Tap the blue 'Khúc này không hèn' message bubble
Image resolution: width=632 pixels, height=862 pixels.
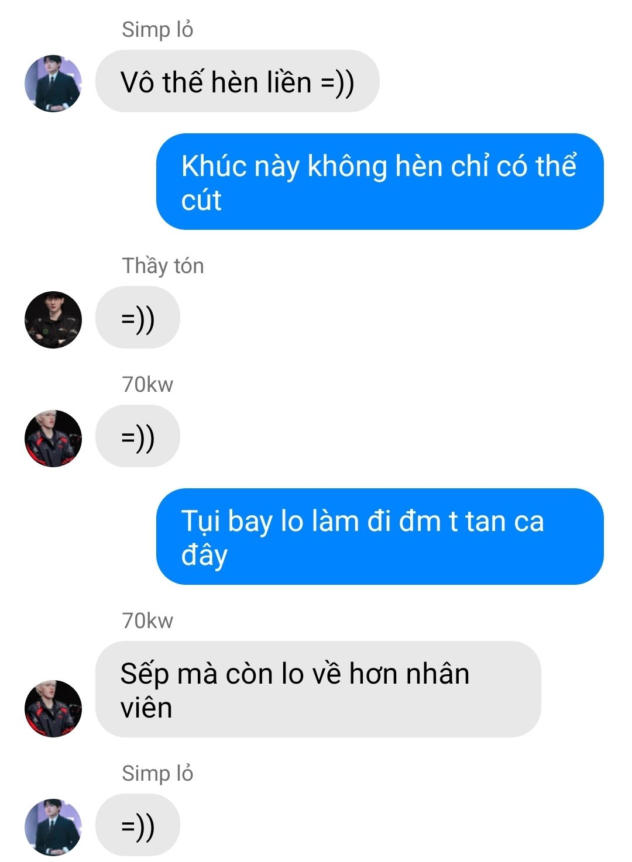[x=380, y=182]
